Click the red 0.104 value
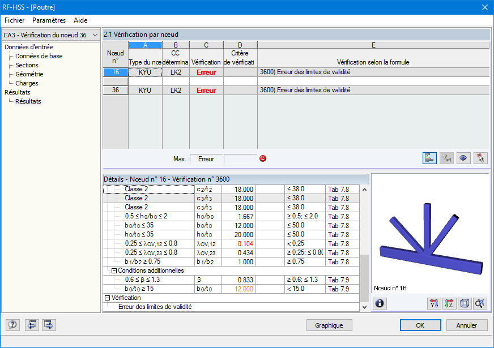Image resolution: width=494 pixels, height=348 pixels. pos(245,243)
